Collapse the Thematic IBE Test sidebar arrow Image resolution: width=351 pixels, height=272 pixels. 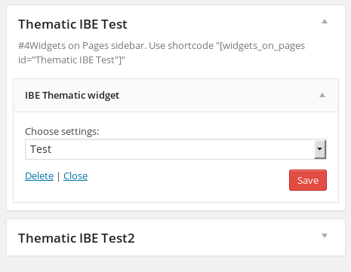pyautogui.click(x=325, y=21)
